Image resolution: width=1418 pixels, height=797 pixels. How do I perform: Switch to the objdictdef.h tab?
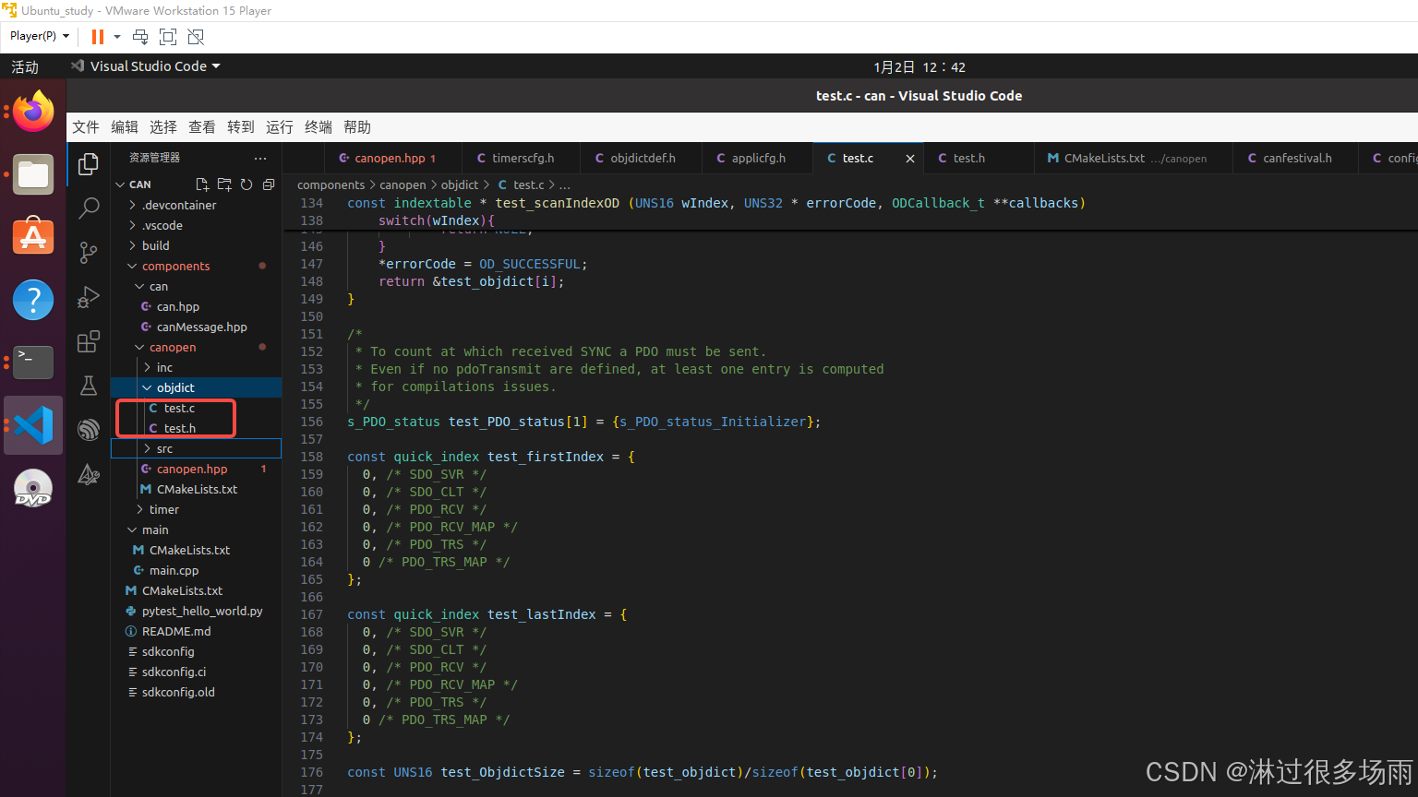click(641, 159)
